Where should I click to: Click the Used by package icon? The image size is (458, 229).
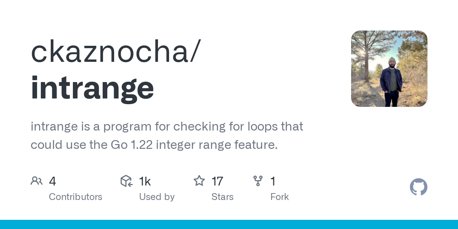point(126,181)
